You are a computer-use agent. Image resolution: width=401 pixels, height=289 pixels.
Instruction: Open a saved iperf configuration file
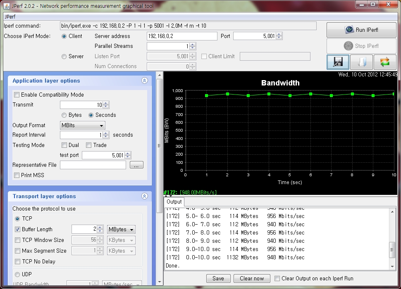coord(361,62)
